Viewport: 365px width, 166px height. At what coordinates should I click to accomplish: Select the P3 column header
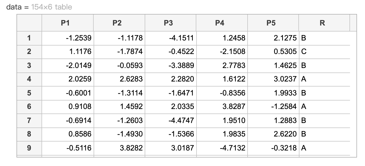tap(170, 23)
